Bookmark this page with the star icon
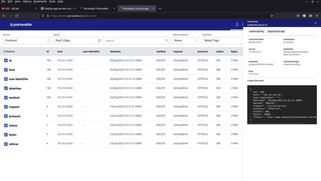This screenshot has width=321, height=181. (272, 16)
